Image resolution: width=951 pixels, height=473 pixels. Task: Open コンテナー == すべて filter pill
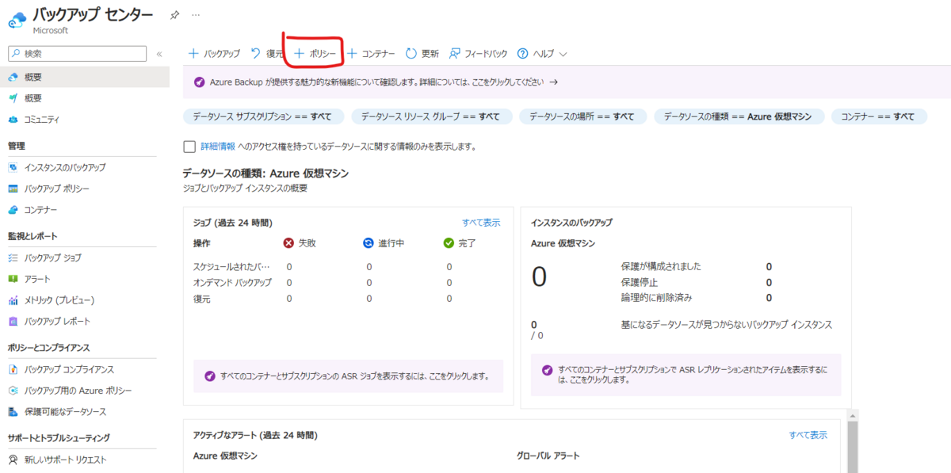[x=878, y=116]
